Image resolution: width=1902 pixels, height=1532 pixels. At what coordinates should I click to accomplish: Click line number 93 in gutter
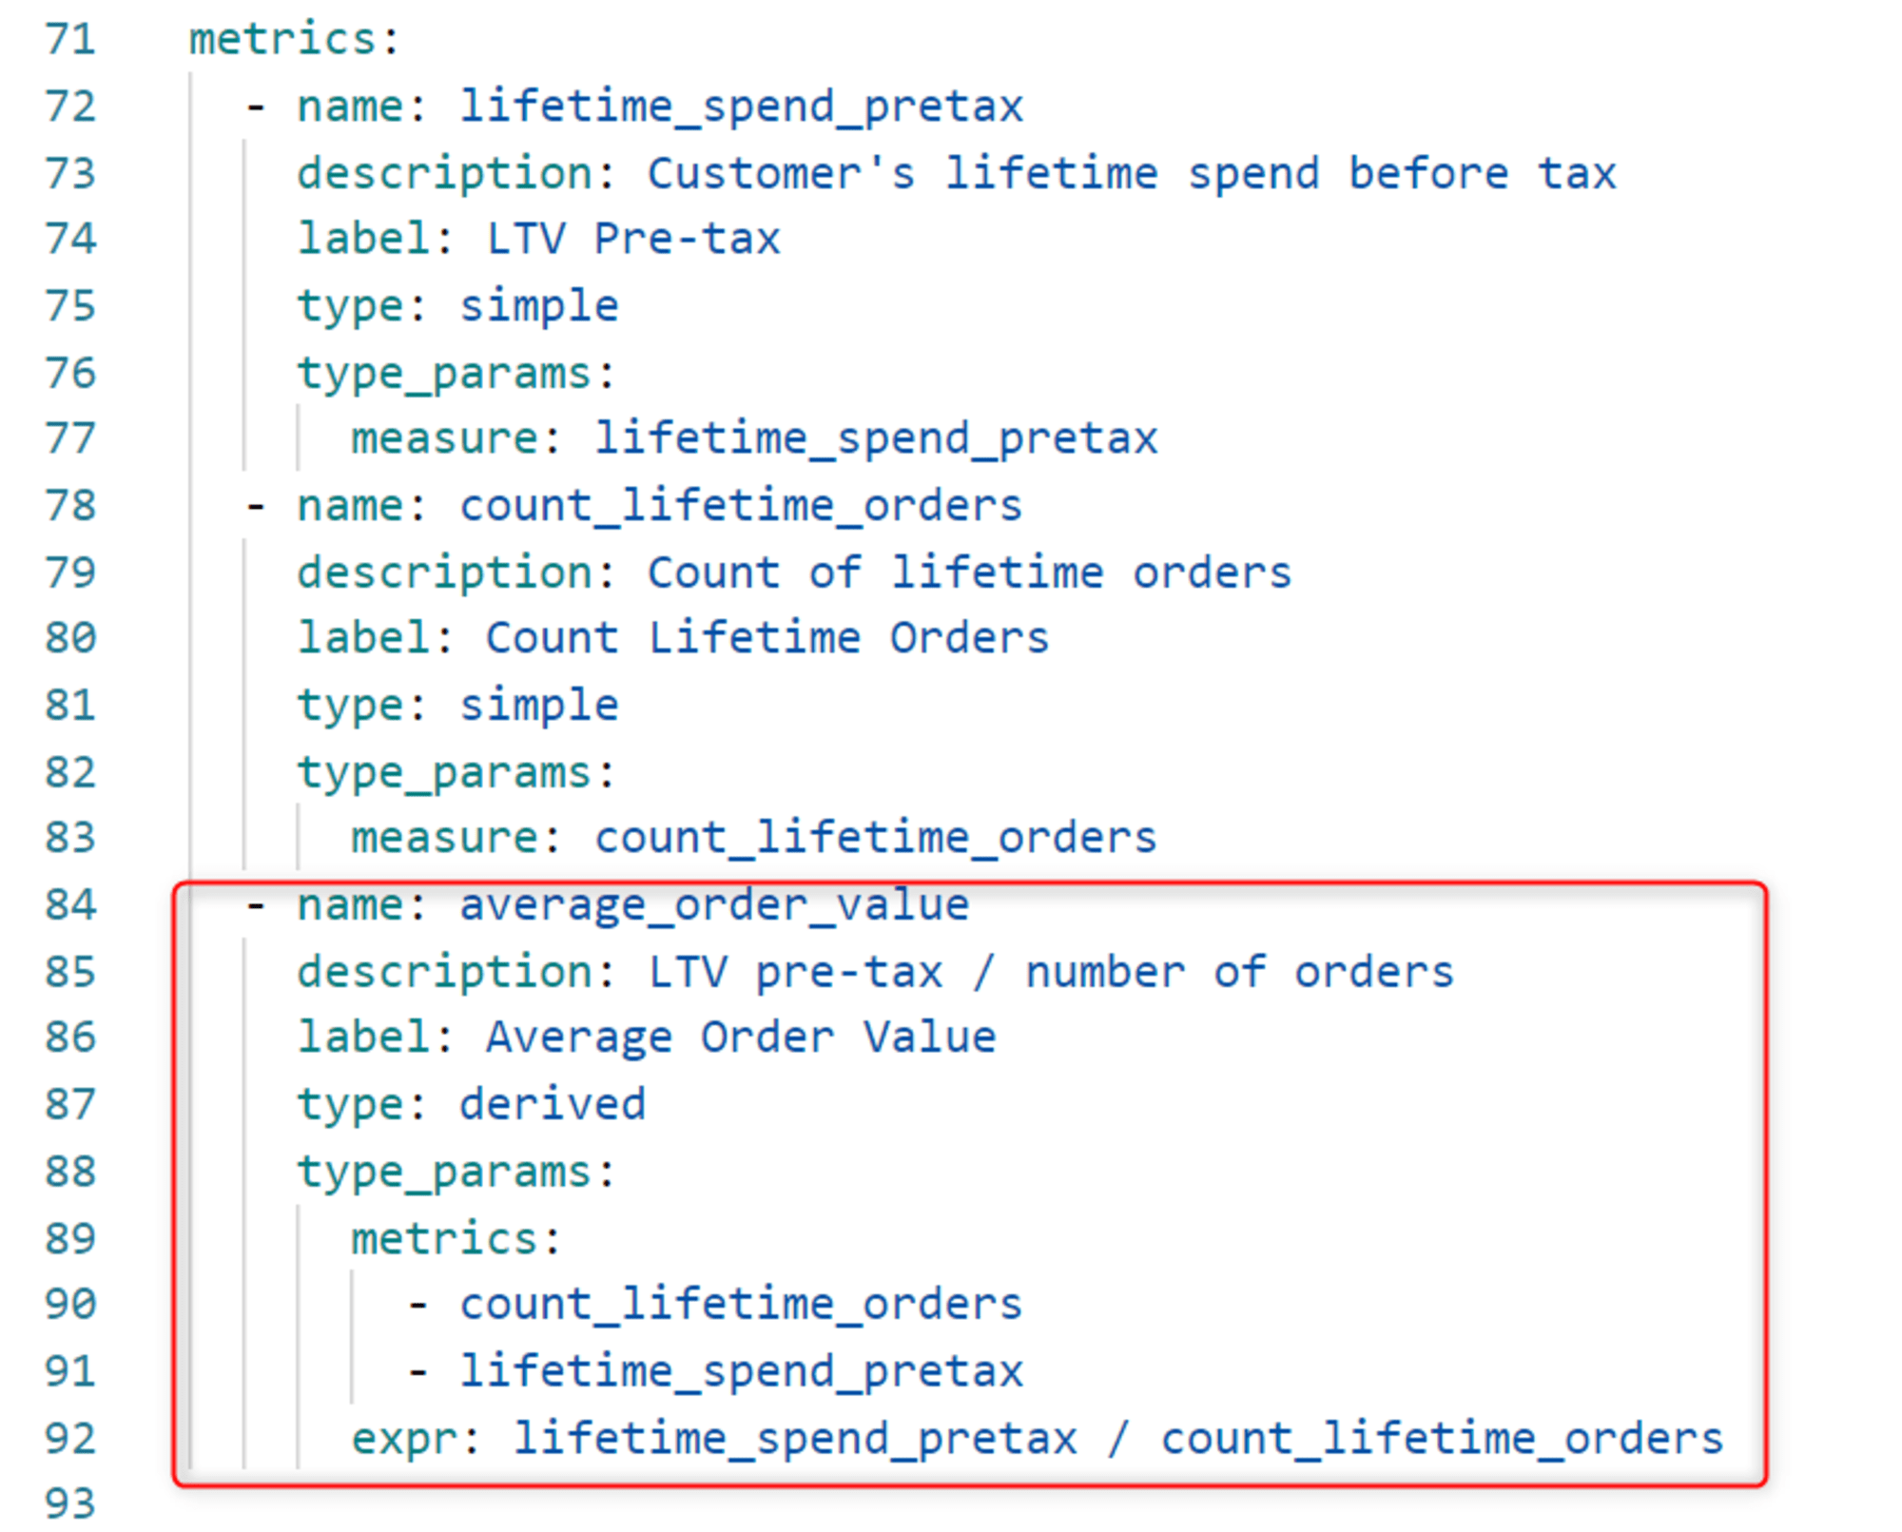click(70, 1504)
